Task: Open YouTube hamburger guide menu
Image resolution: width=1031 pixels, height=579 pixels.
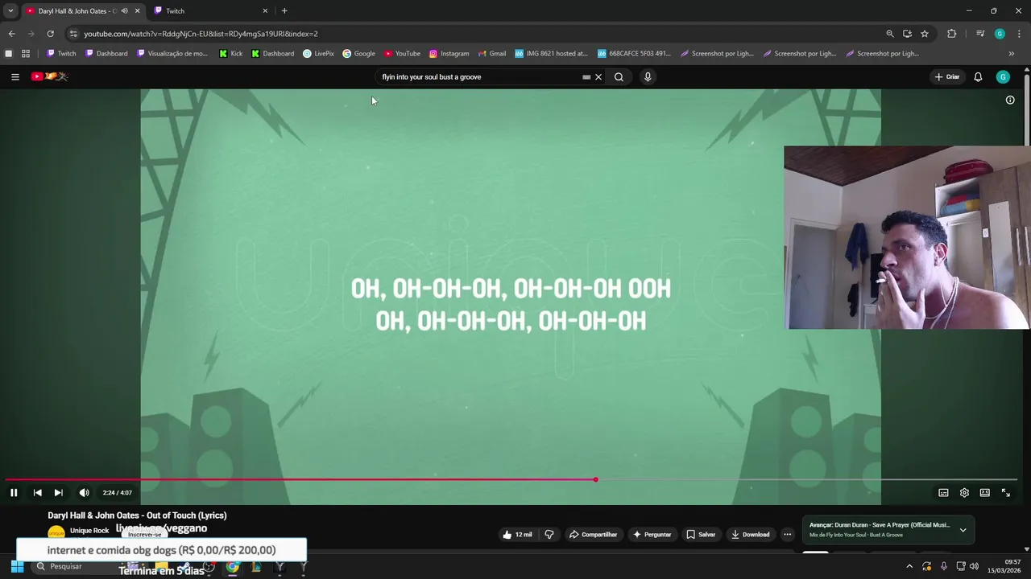Action: pyautogui.click(x=15, y=76)
